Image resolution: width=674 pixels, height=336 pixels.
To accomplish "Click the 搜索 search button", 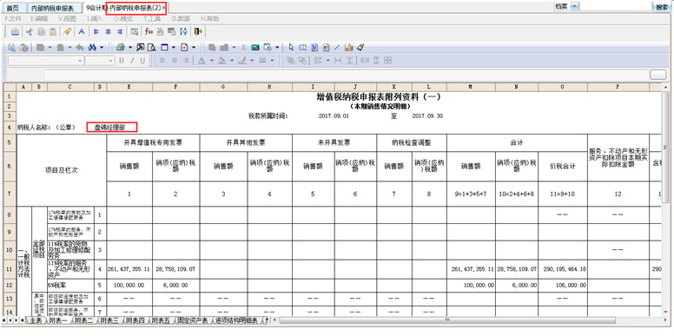I will 661,7.
